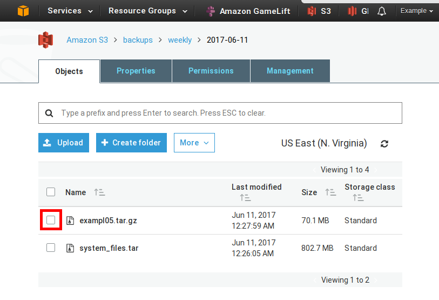Sort by Storage class column icon
Image resolution: width=439 pixels, height=300 pixels.
click(358, 198)
